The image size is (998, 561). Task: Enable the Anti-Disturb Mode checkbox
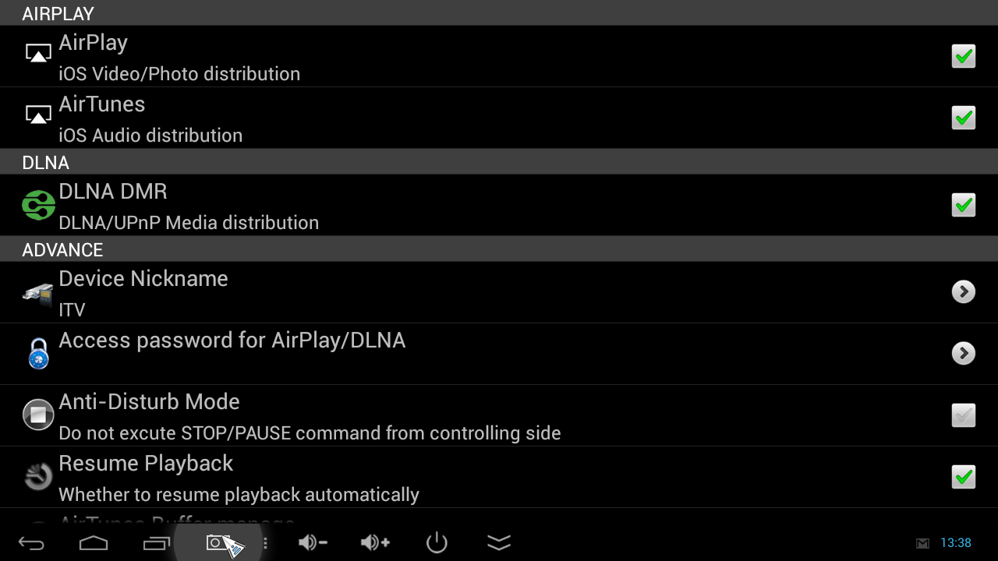coord(964,415)
